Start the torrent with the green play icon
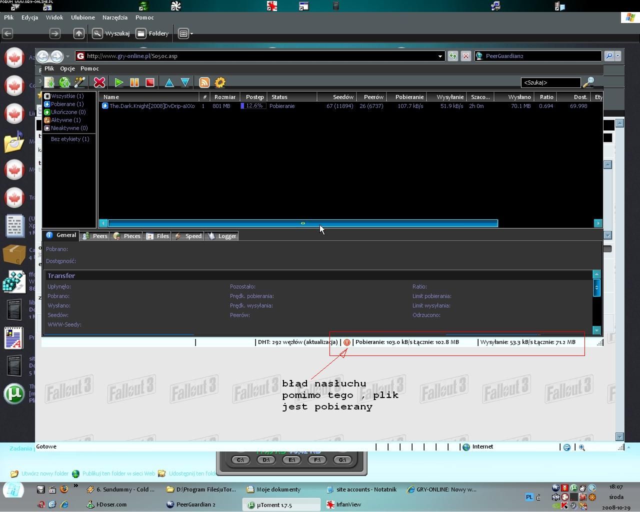Screen dimensions: 640x512 coord(119,82)
